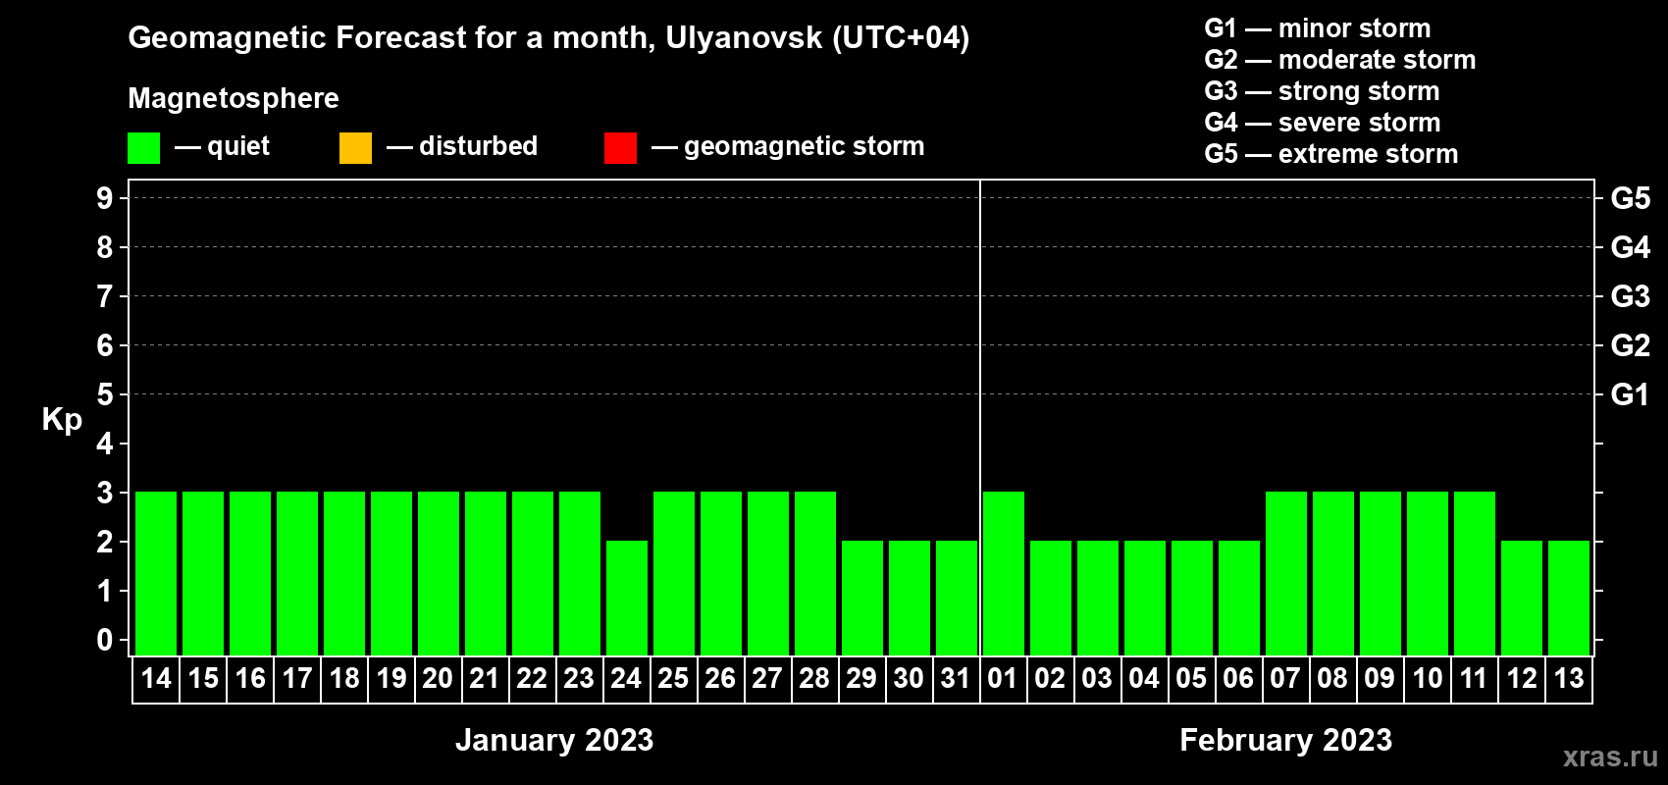The height and width of the screenshot is (785, 1668).
Task: Click the bar for February 01
Action: (x=1004, y=573)
